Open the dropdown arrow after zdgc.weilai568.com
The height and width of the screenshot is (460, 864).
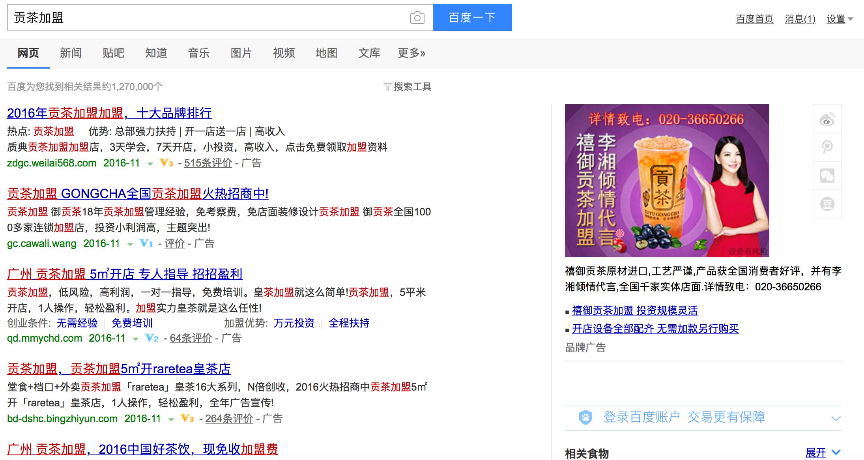[150, 164]
